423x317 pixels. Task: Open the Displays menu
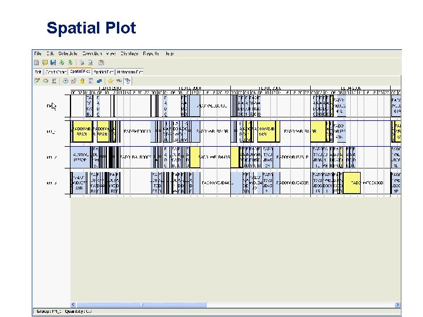tap(129, 53)
